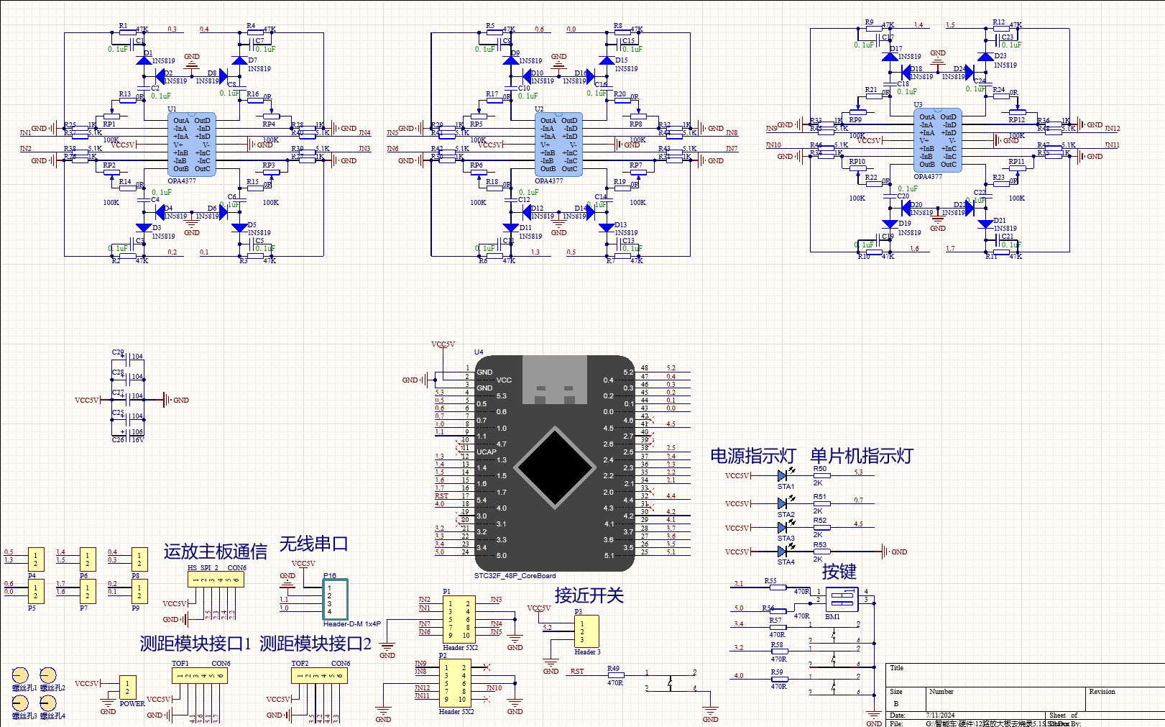The image size is (1165, 727).
Task: Click the 测距模块接口1 label
Action: (195, 644)
